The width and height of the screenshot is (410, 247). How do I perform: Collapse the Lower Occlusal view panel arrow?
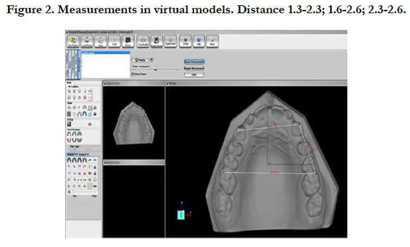(x=105, y=163)
